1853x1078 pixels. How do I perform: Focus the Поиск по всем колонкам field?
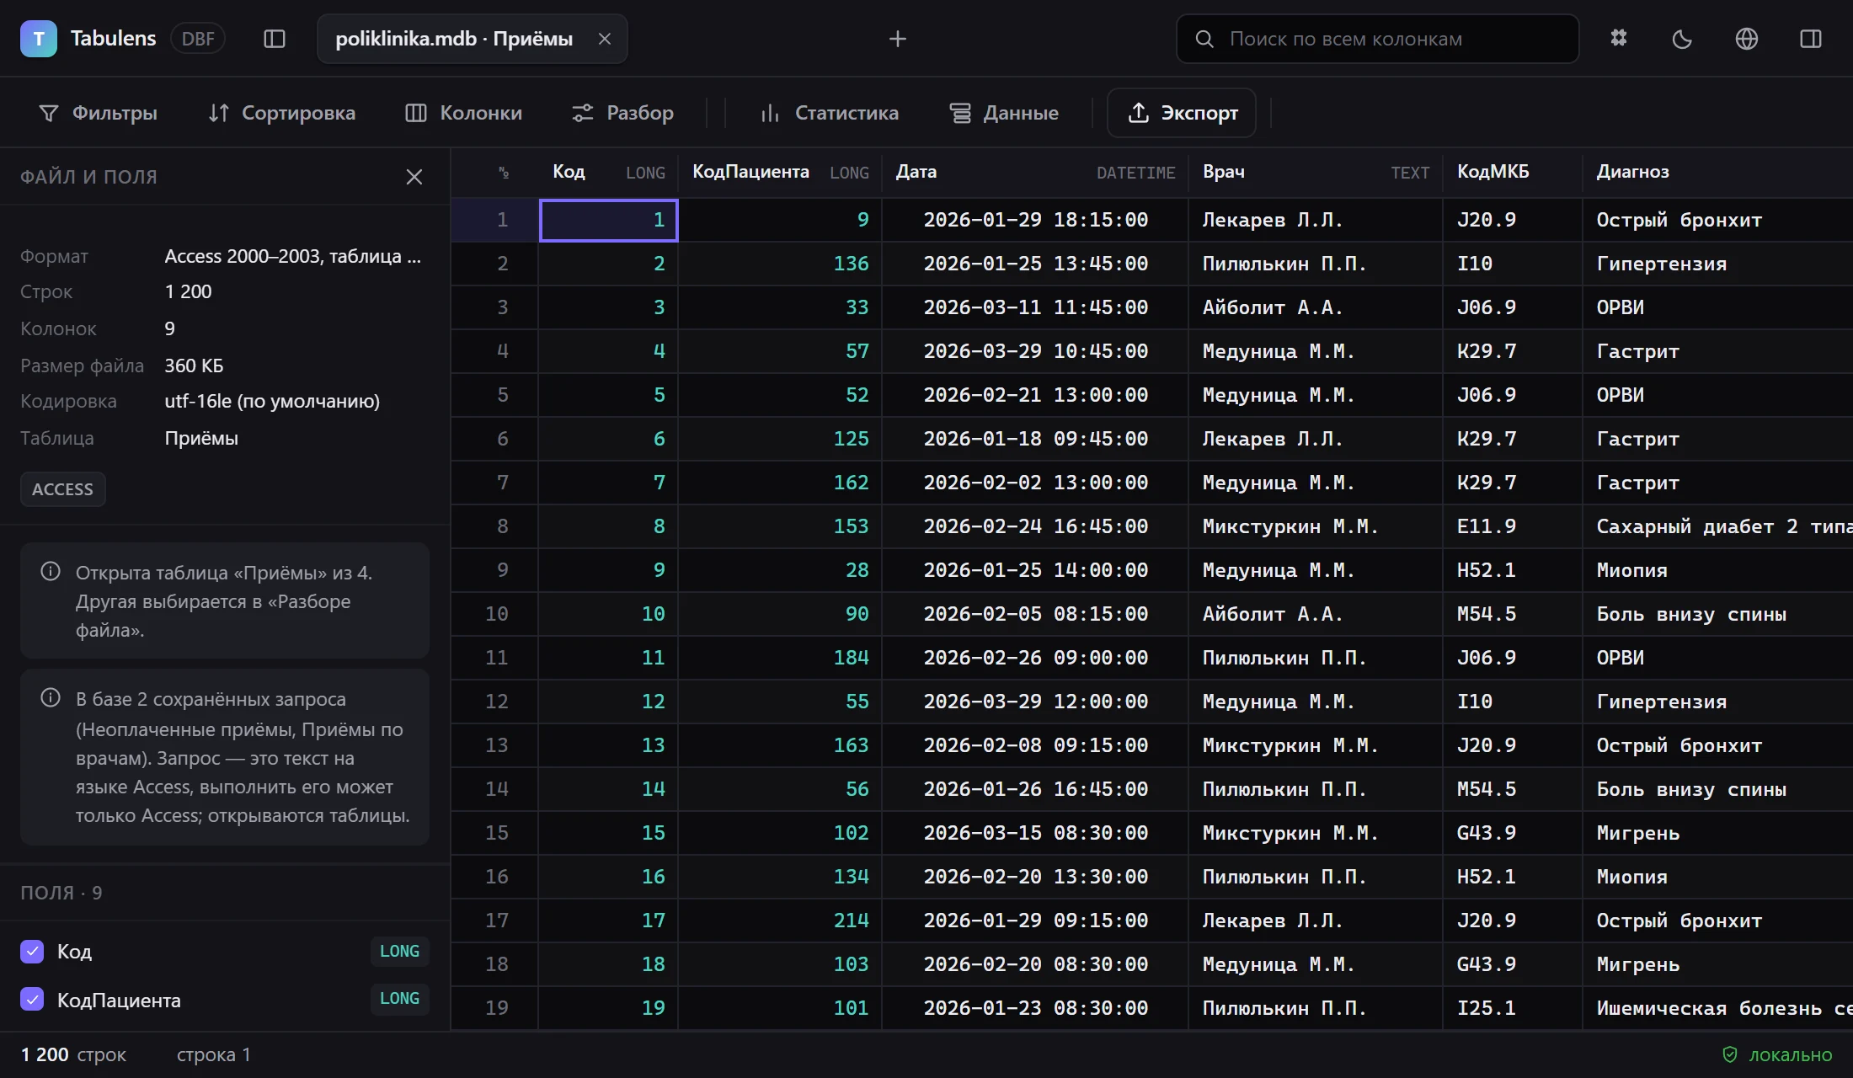1377,39
